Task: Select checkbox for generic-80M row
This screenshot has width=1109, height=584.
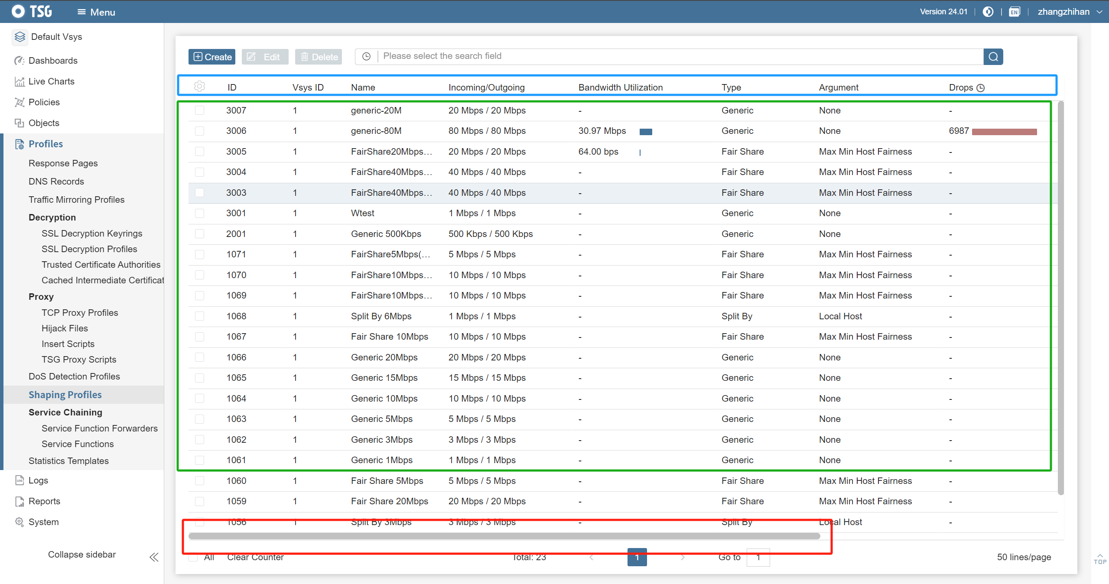Action: [199, 131]
